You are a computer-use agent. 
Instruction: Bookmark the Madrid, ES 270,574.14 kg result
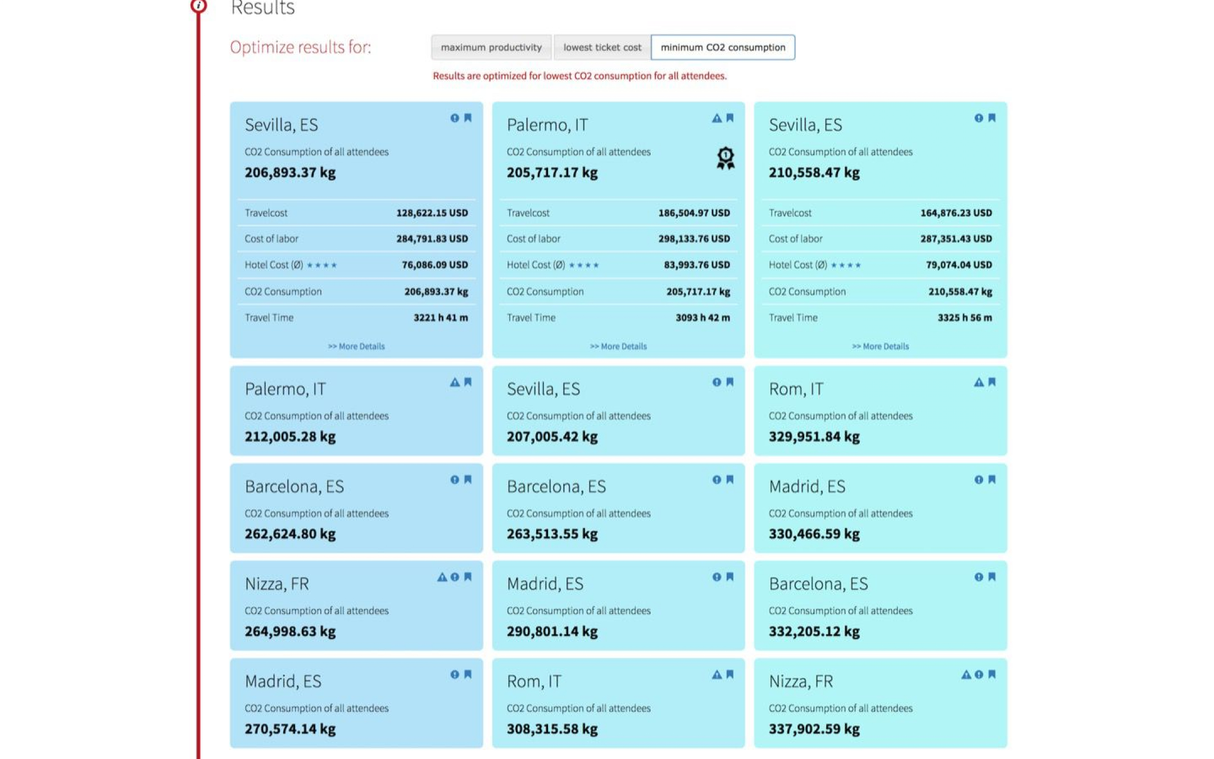click(468, 674)
